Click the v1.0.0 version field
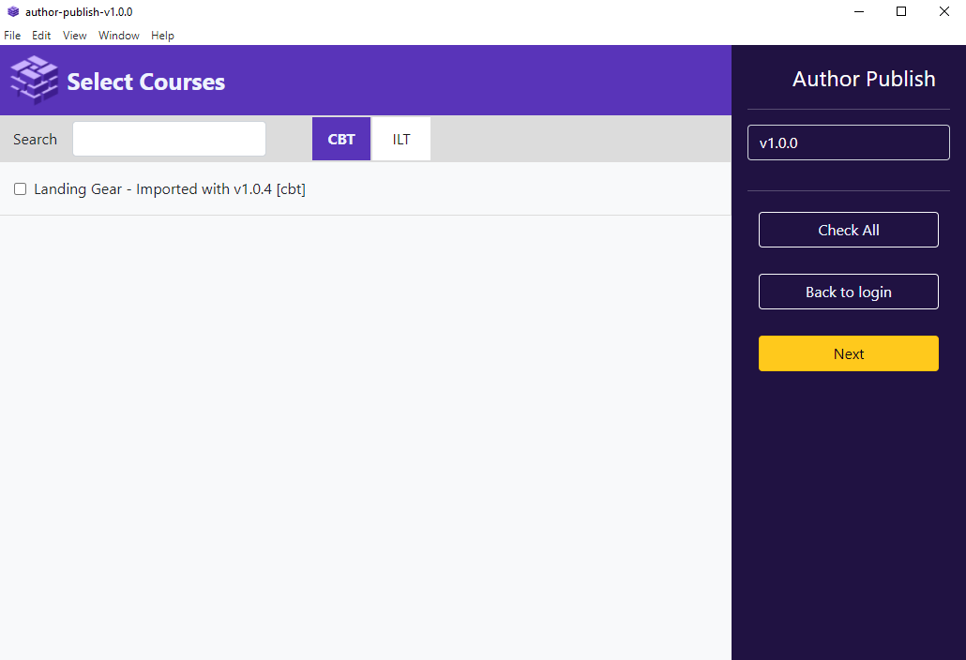This screenshot has width=966, height=660. pyautogui.click(x=848, y=142)
